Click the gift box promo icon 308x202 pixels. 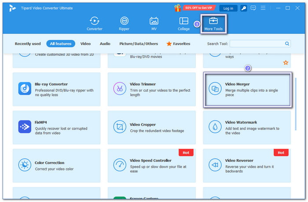tap(178, 8)
